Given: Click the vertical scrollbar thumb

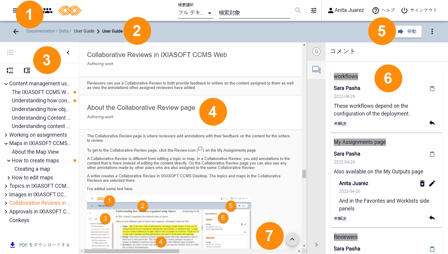Looking at the screenshot, I should coord(304,174).
